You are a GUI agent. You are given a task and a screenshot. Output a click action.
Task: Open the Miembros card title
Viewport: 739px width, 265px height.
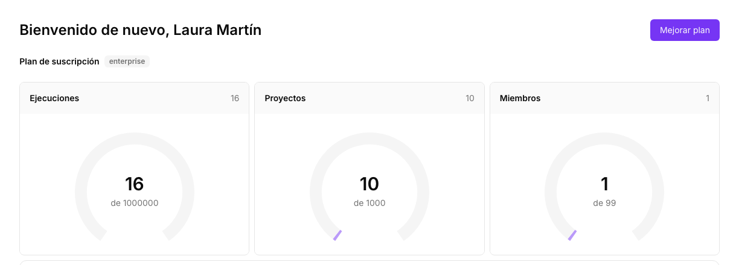[520, 98]
